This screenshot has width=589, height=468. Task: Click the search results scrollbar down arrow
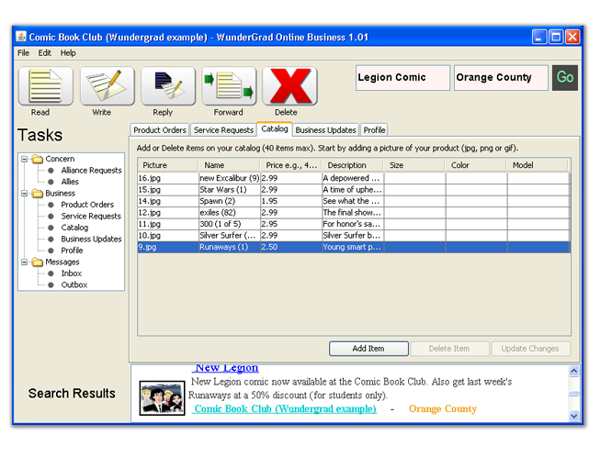click(574, 416)
